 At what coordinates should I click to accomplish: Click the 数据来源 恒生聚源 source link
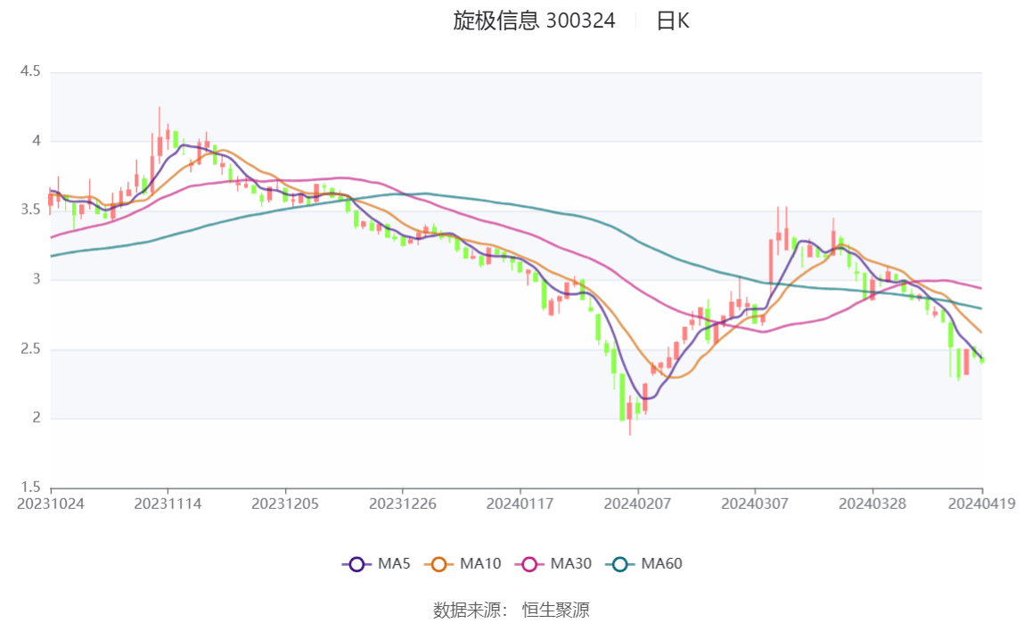pos(511,611)
